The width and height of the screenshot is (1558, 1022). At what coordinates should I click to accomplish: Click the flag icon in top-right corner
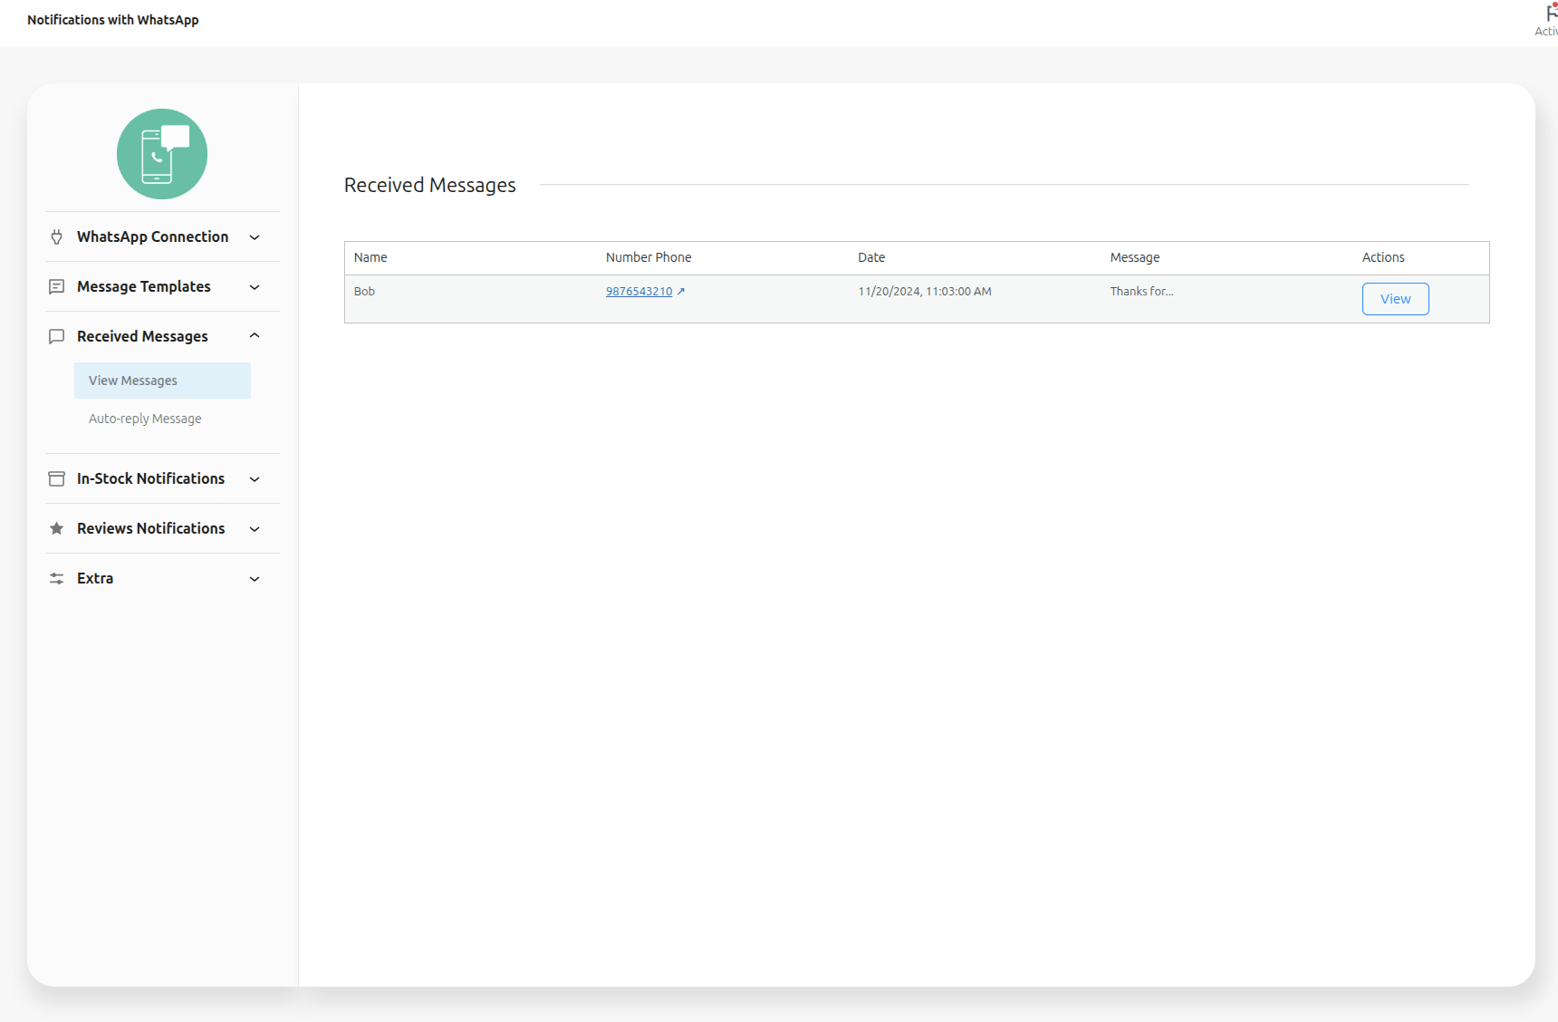click(1551, 13)
